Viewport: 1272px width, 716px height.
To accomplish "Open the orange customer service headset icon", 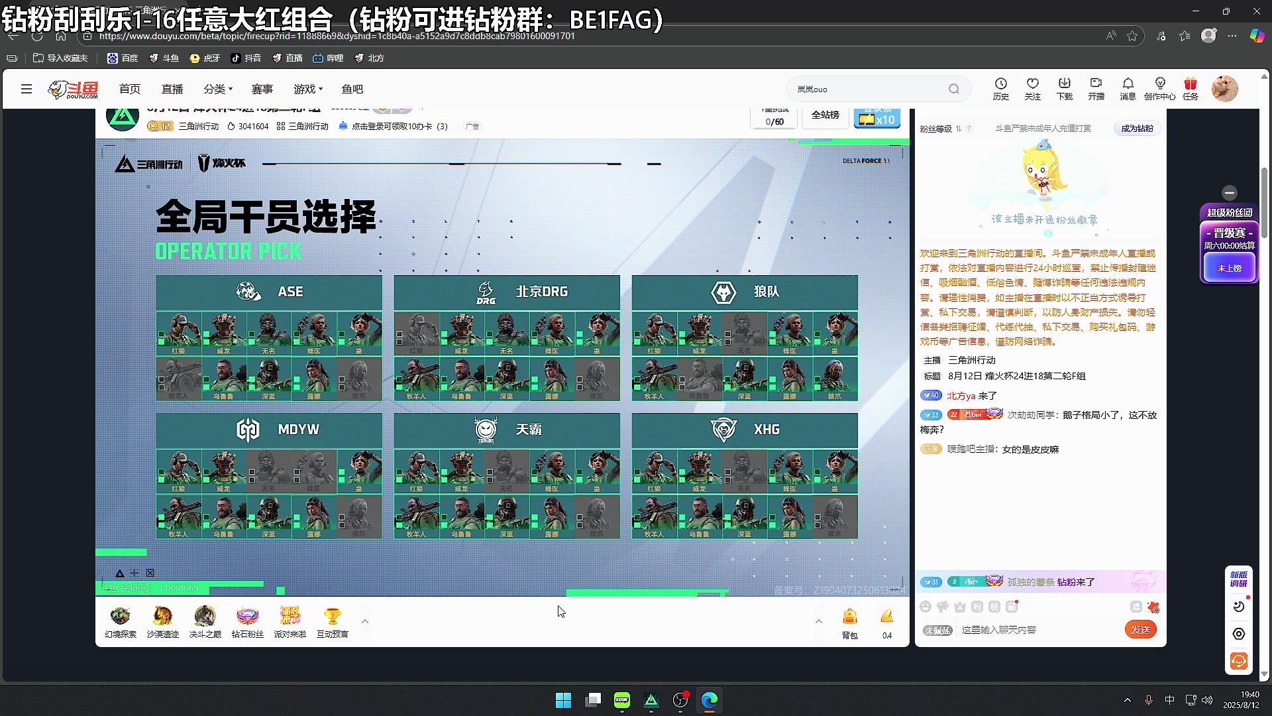I will (x=1238, y=661).
